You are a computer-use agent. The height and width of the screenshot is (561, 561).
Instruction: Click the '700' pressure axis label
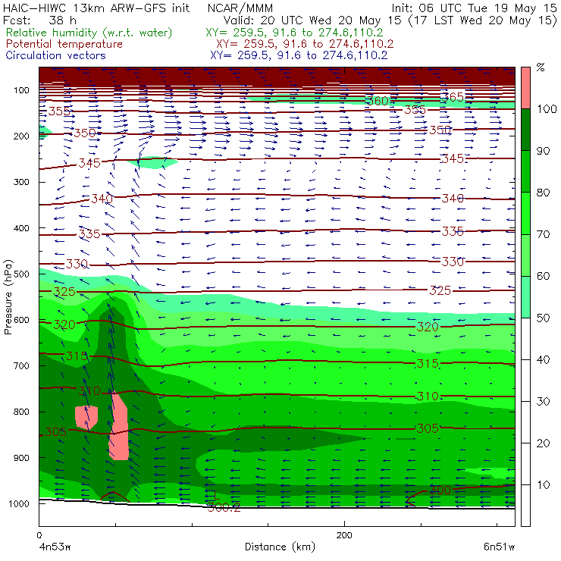[21, 366]
